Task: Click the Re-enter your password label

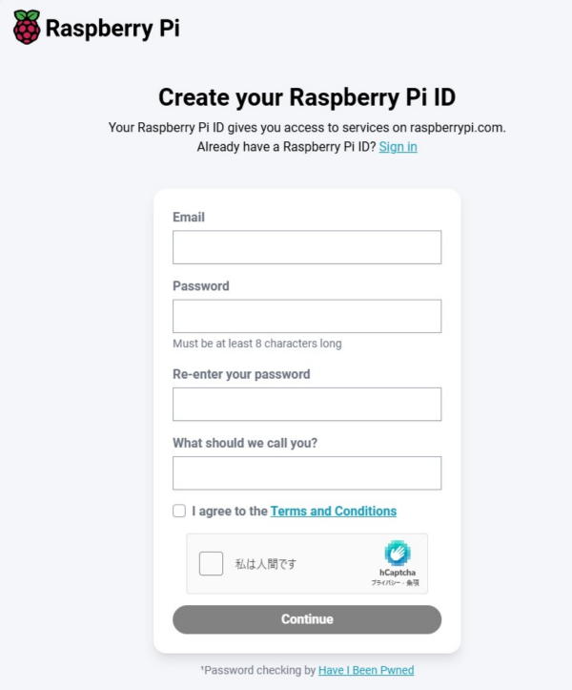Action: point(241,374)
